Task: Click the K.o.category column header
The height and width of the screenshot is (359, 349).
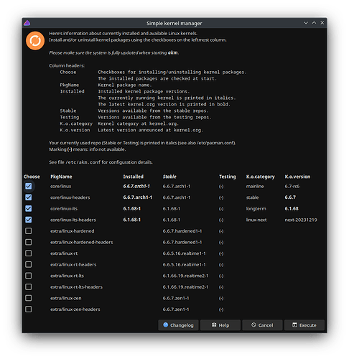Action: tap(261, 177)
